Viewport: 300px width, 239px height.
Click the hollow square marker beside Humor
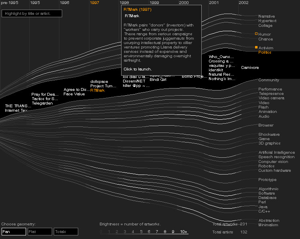click(256, 34)
